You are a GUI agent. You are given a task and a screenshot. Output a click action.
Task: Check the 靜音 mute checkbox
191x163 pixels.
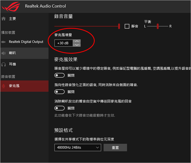tap(127, 26)
